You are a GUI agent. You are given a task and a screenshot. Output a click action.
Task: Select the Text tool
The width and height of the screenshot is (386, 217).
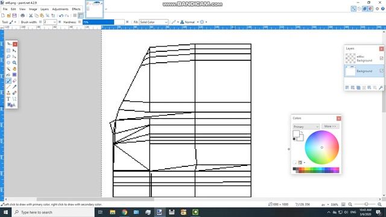8,99
